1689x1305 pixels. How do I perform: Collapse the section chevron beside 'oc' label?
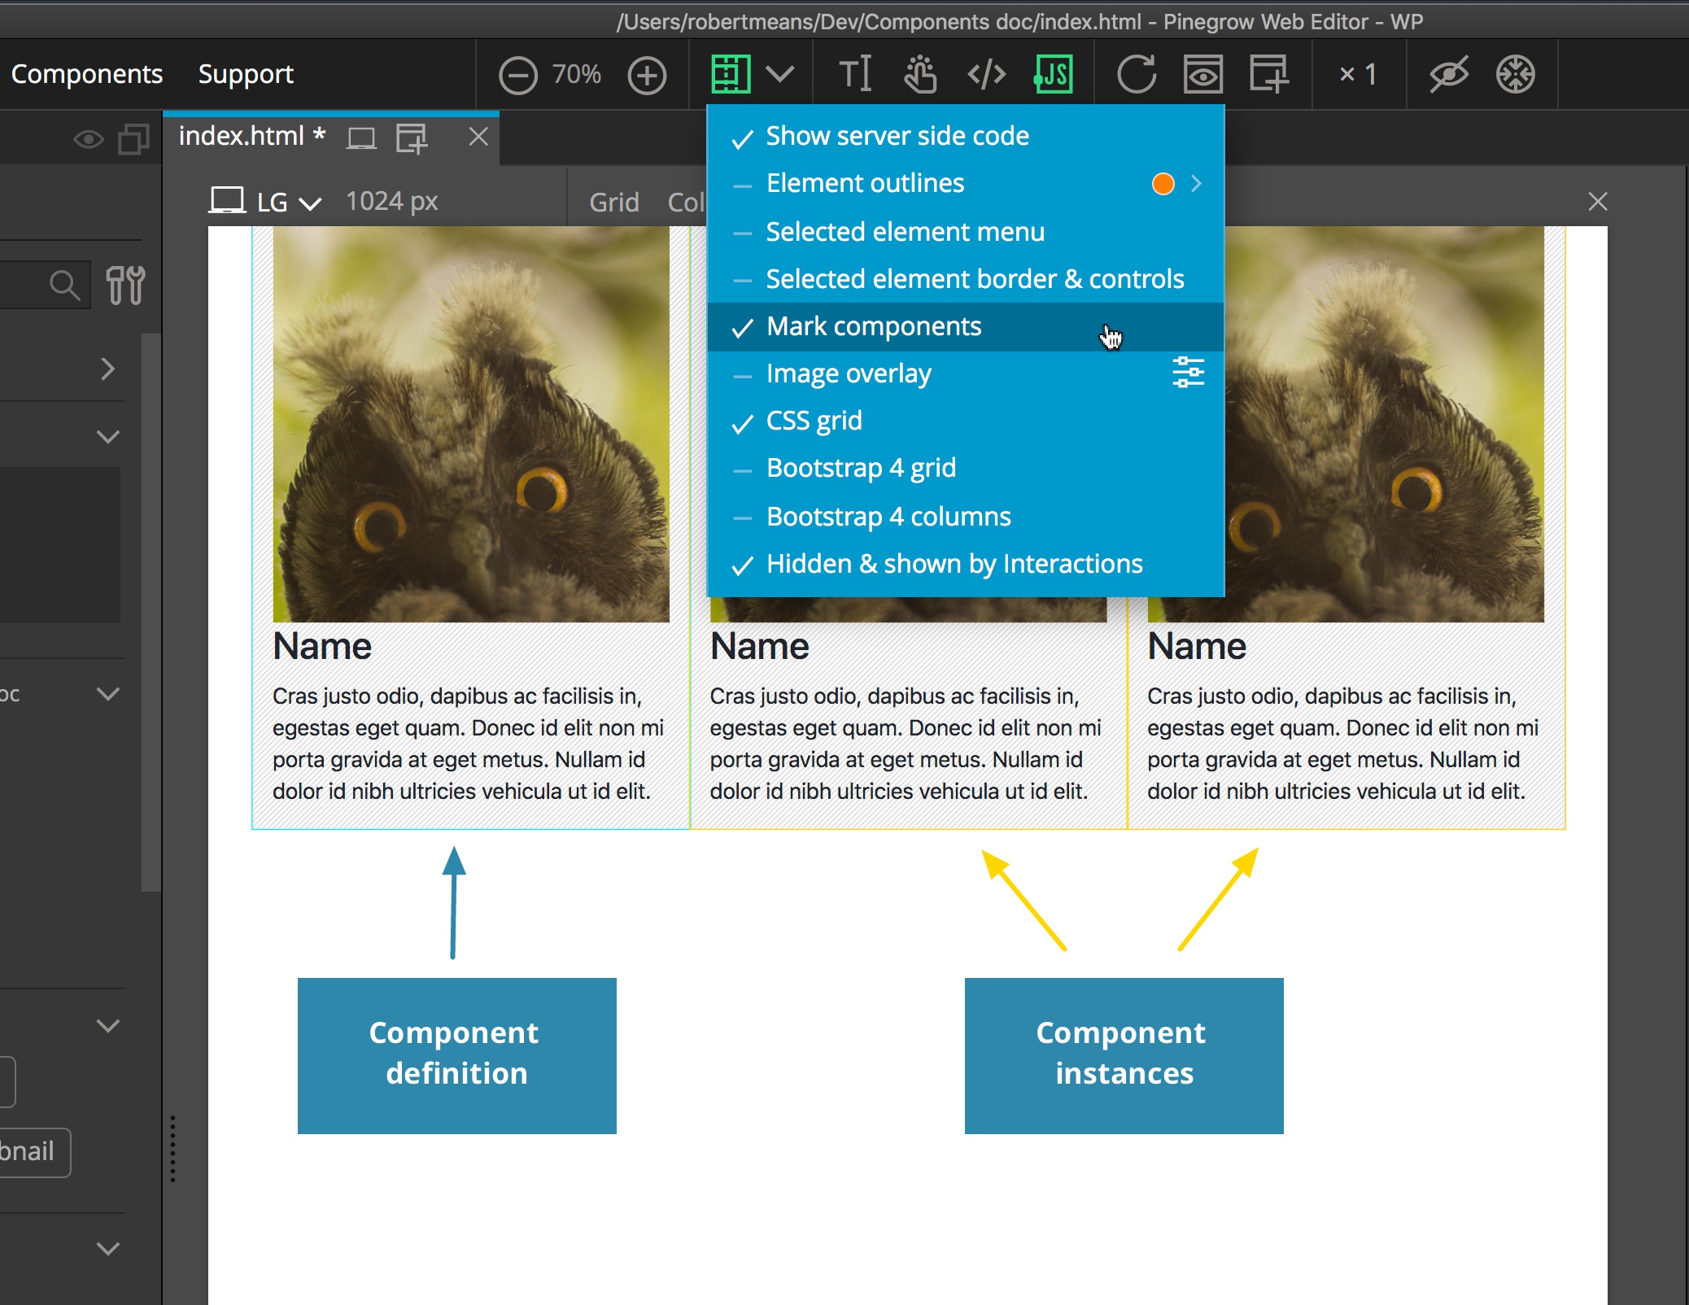(x=108, y=694)
